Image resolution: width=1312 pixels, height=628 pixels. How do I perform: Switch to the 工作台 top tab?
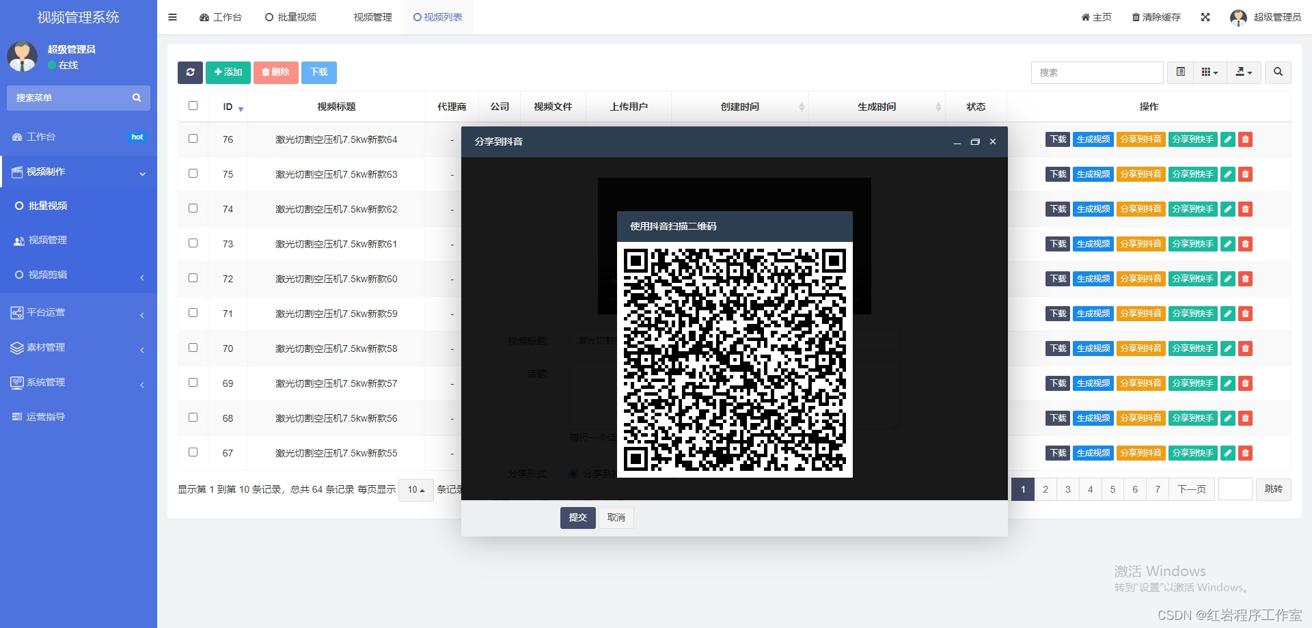(x=220, y=17)
